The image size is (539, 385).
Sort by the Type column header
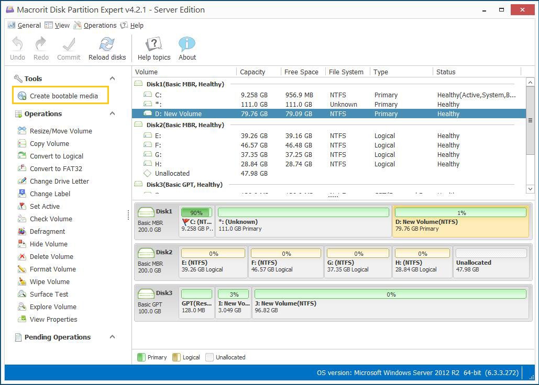tap(401, 72)
